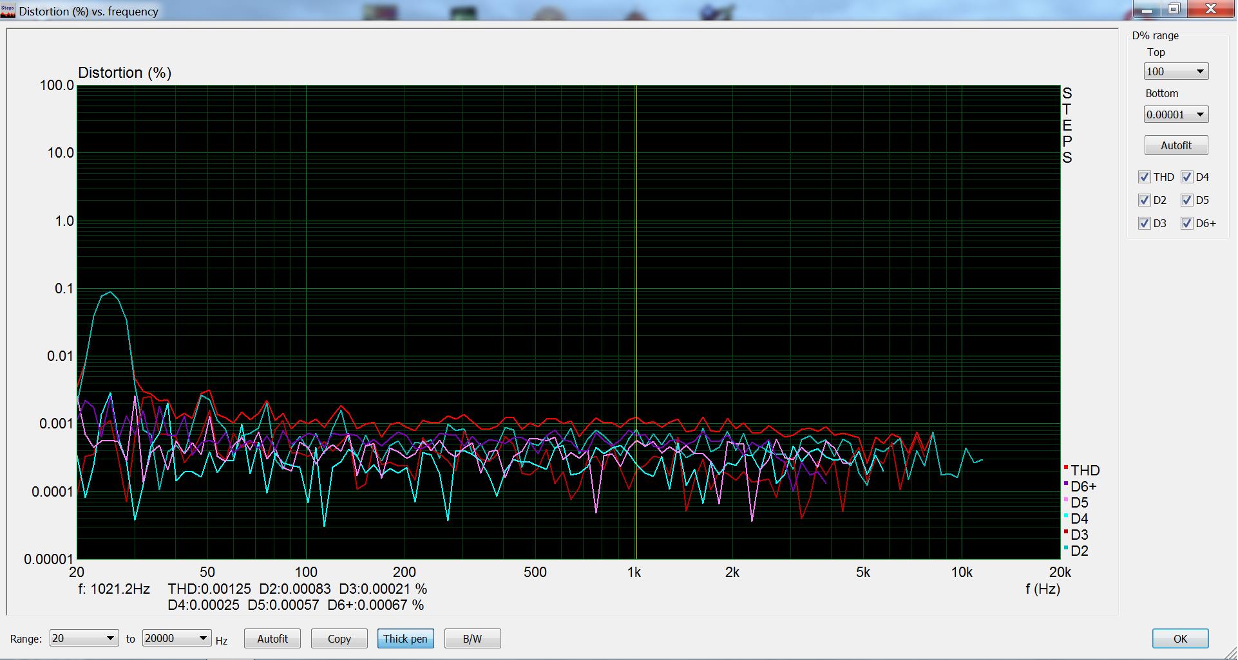Screen dimensions: 1238x660
Task: Click the Distortion (%) axis title
Action: pyautogui.click(x=125, y=73)
